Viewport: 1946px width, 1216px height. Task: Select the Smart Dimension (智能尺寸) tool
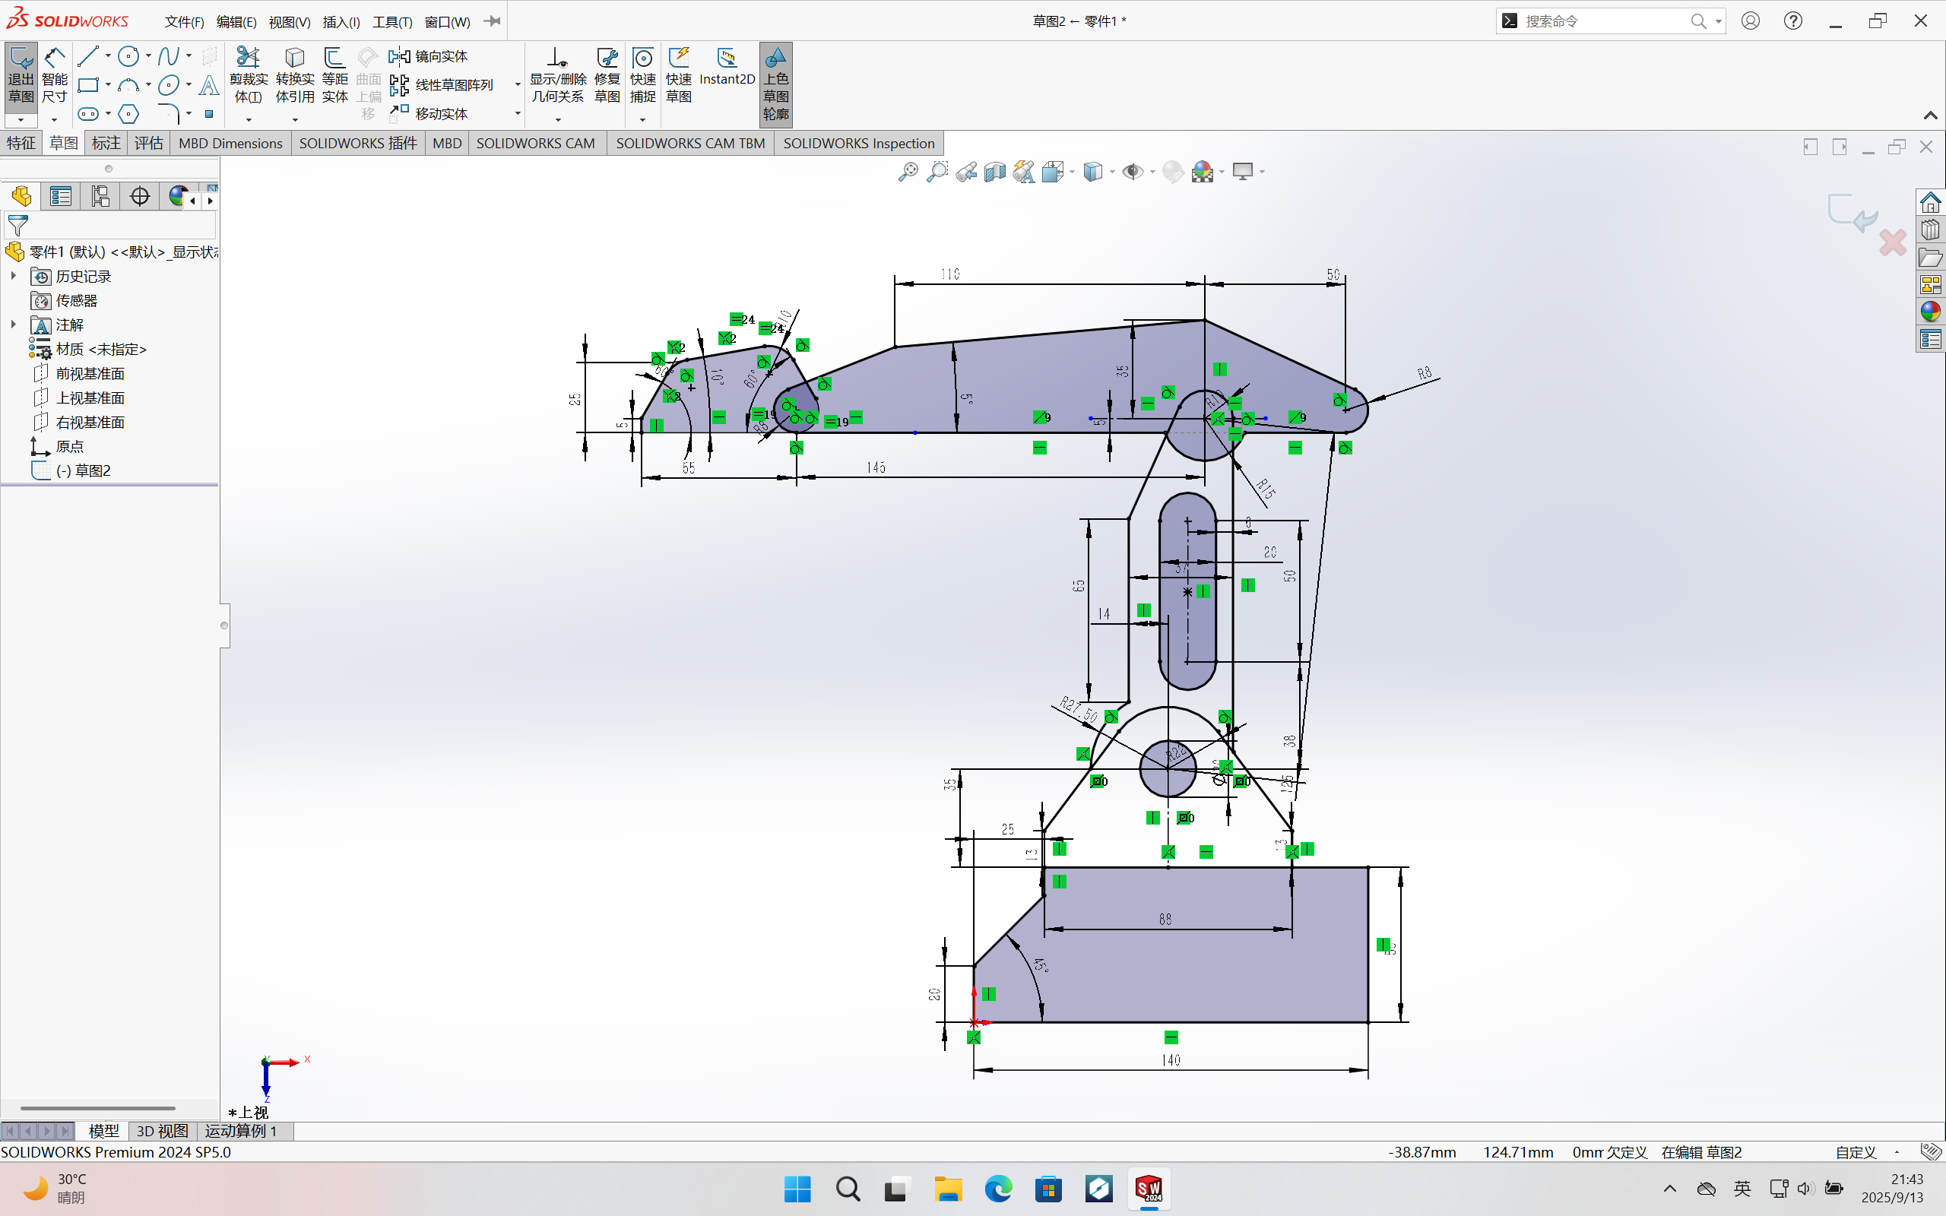[54, 74]
